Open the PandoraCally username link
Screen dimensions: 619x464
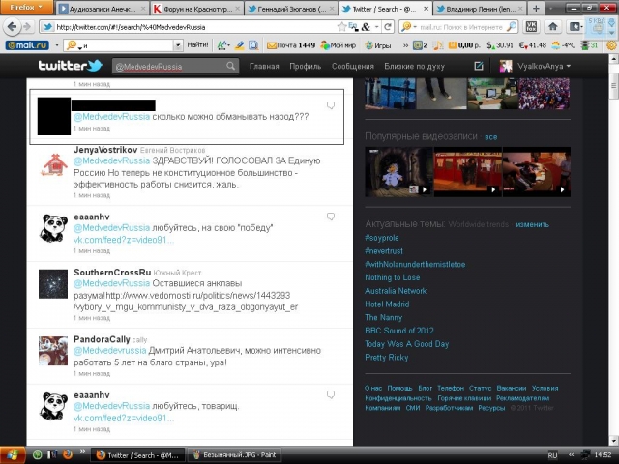[102, 339]
